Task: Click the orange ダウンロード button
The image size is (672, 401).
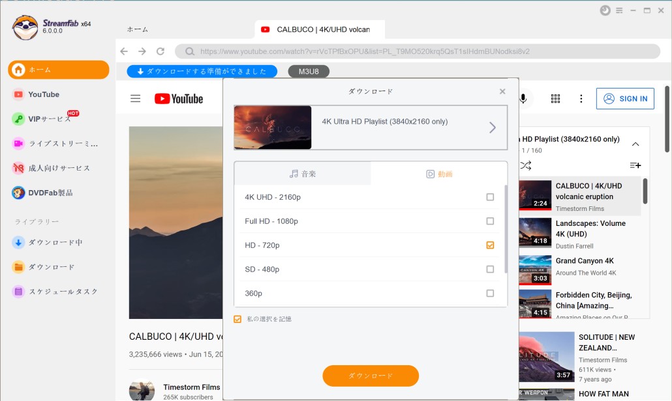Action: point(371,376)
